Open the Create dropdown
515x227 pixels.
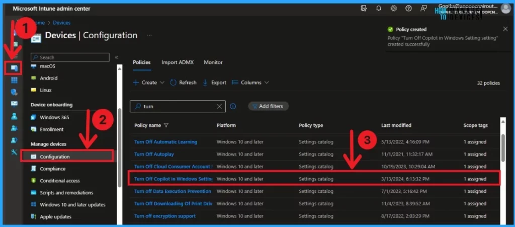(x=148, y=83)
